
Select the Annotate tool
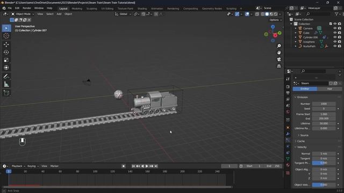click(6, 76)
